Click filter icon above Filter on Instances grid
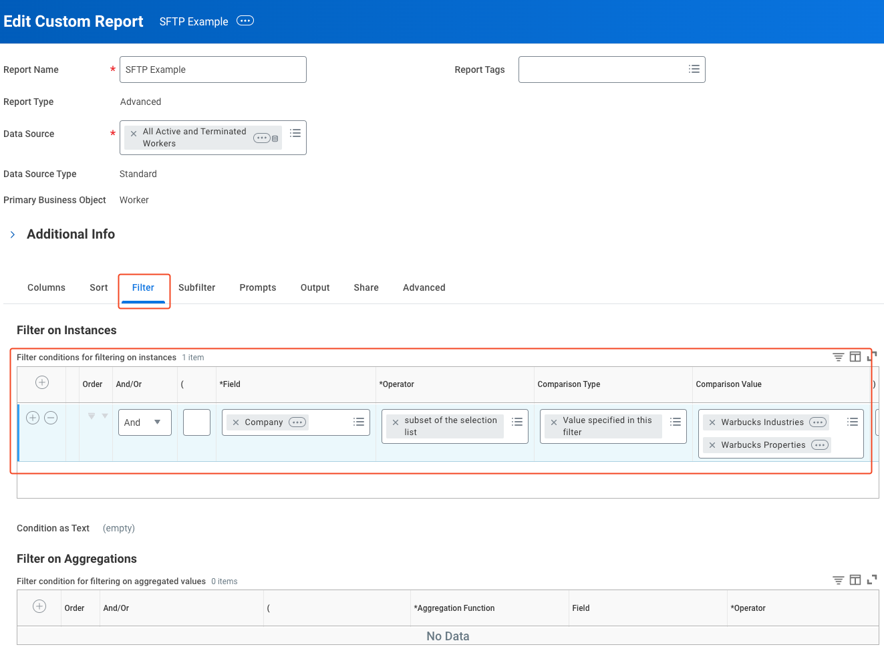The width and height of the screenshot is (884, 651). click(838, 357)
